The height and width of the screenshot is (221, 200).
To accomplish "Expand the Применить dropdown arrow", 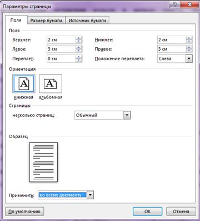I will point(90,195).
